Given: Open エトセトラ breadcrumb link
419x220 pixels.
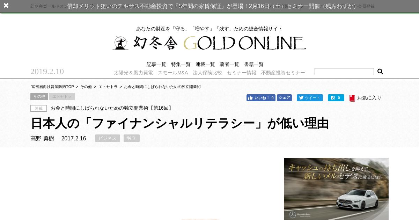Looking at the screenshot, I should click(108, 87).
